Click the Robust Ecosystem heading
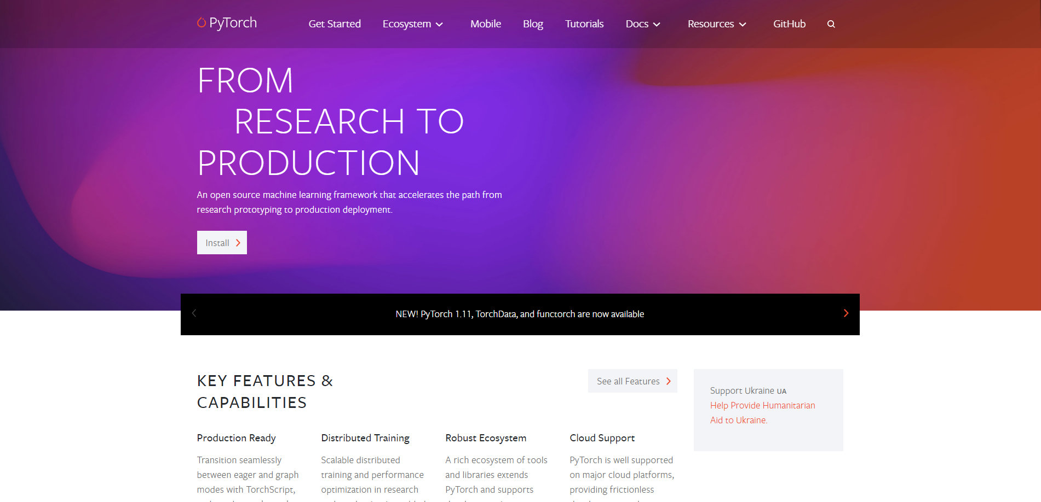 click(486, 438)
